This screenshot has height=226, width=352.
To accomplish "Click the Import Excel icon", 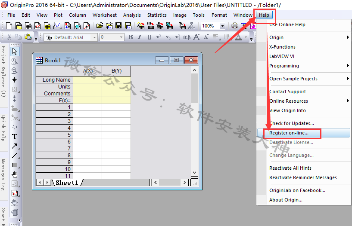I will (169, 26).
